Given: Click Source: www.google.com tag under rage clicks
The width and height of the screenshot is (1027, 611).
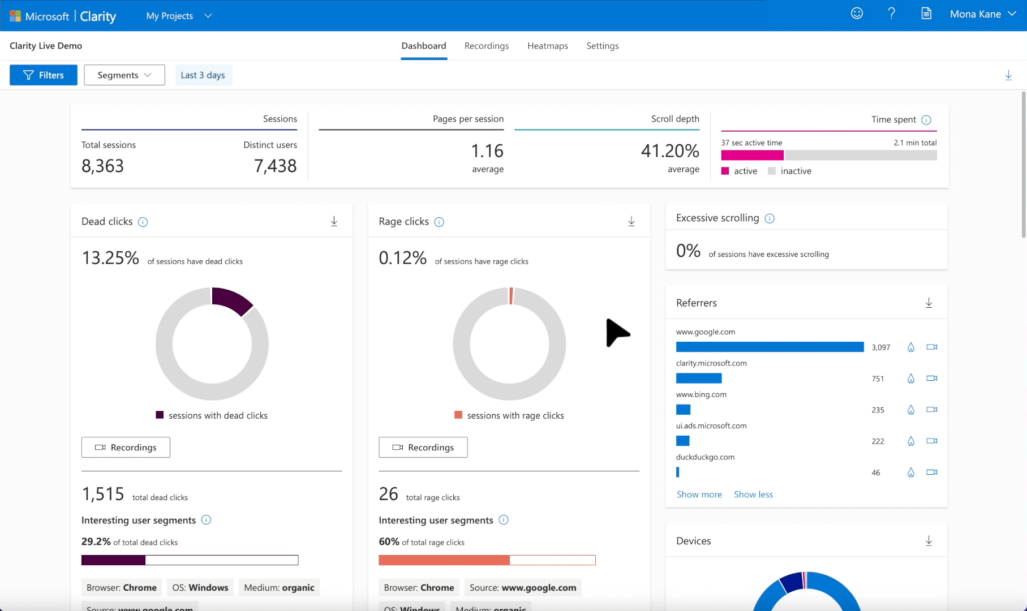Looking at the screenshot, I should point(523,588).
